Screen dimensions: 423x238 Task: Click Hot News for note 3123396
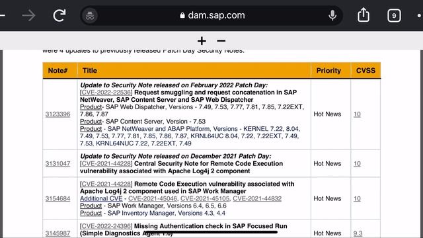pyautogui.click(x=327, y=114)
